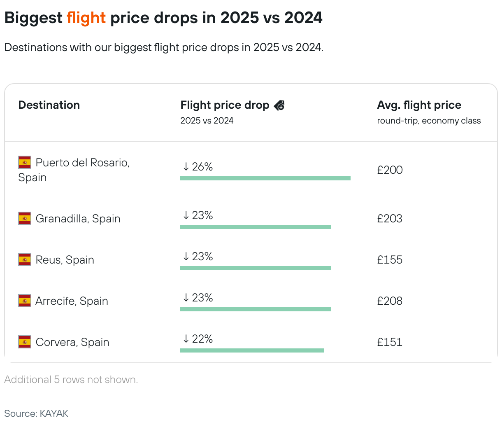
Task: Click the Spain flag beside Granadilla
Action: coord(25,218)
